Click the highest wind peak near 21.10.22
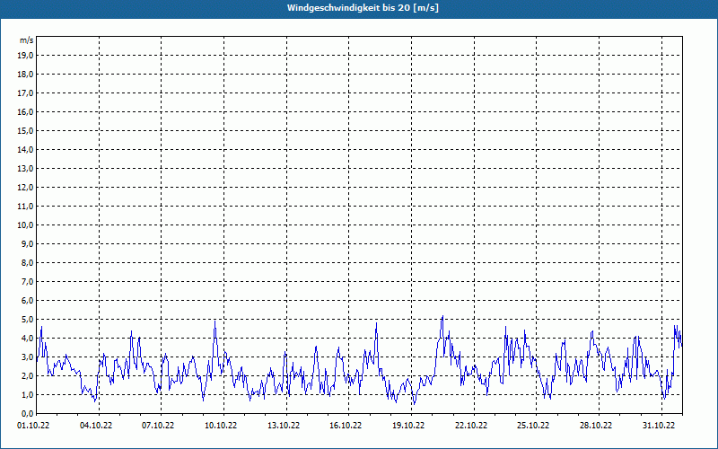The image size is (718, 449). (x=442, y=316)
